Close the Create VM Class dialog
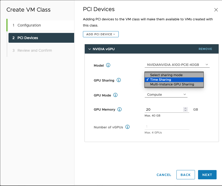The image size is (222, 186). tap(216, 10)
